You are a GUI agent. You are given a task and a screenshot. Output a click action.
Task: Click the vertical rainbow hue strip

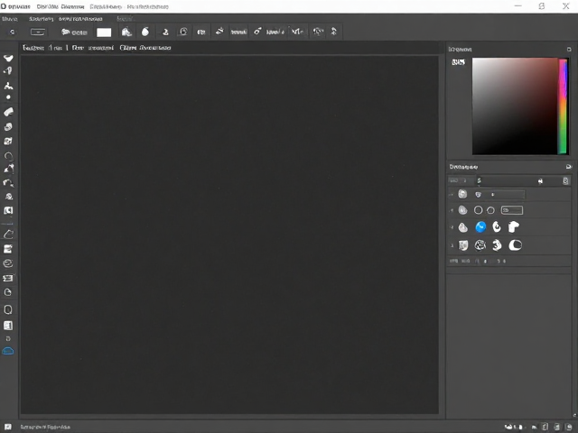coord(563,106)
